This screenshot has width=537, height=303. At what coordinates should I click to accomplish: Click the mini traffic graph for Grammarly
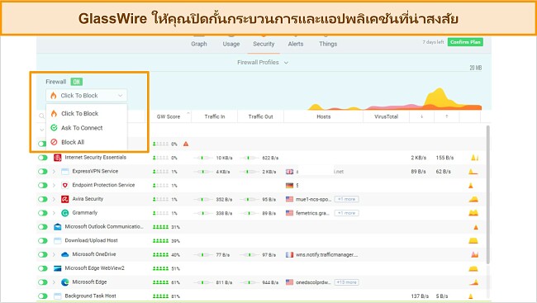point(473,213)
